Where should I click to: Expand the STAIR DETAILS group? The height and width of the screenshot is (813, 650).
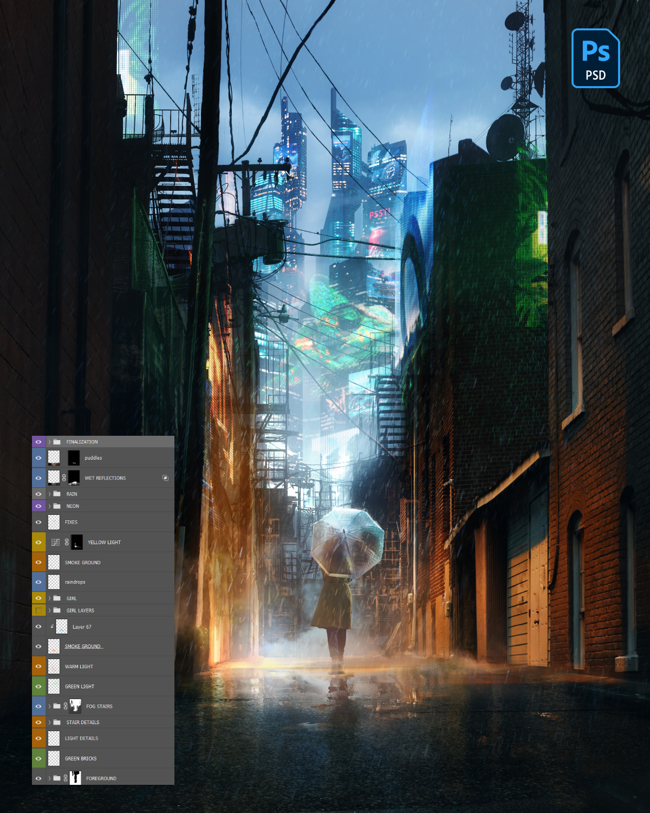49,722
